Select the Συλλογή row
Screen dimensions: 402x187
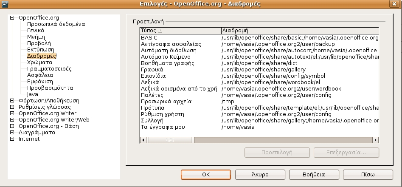tap(259, 121)
